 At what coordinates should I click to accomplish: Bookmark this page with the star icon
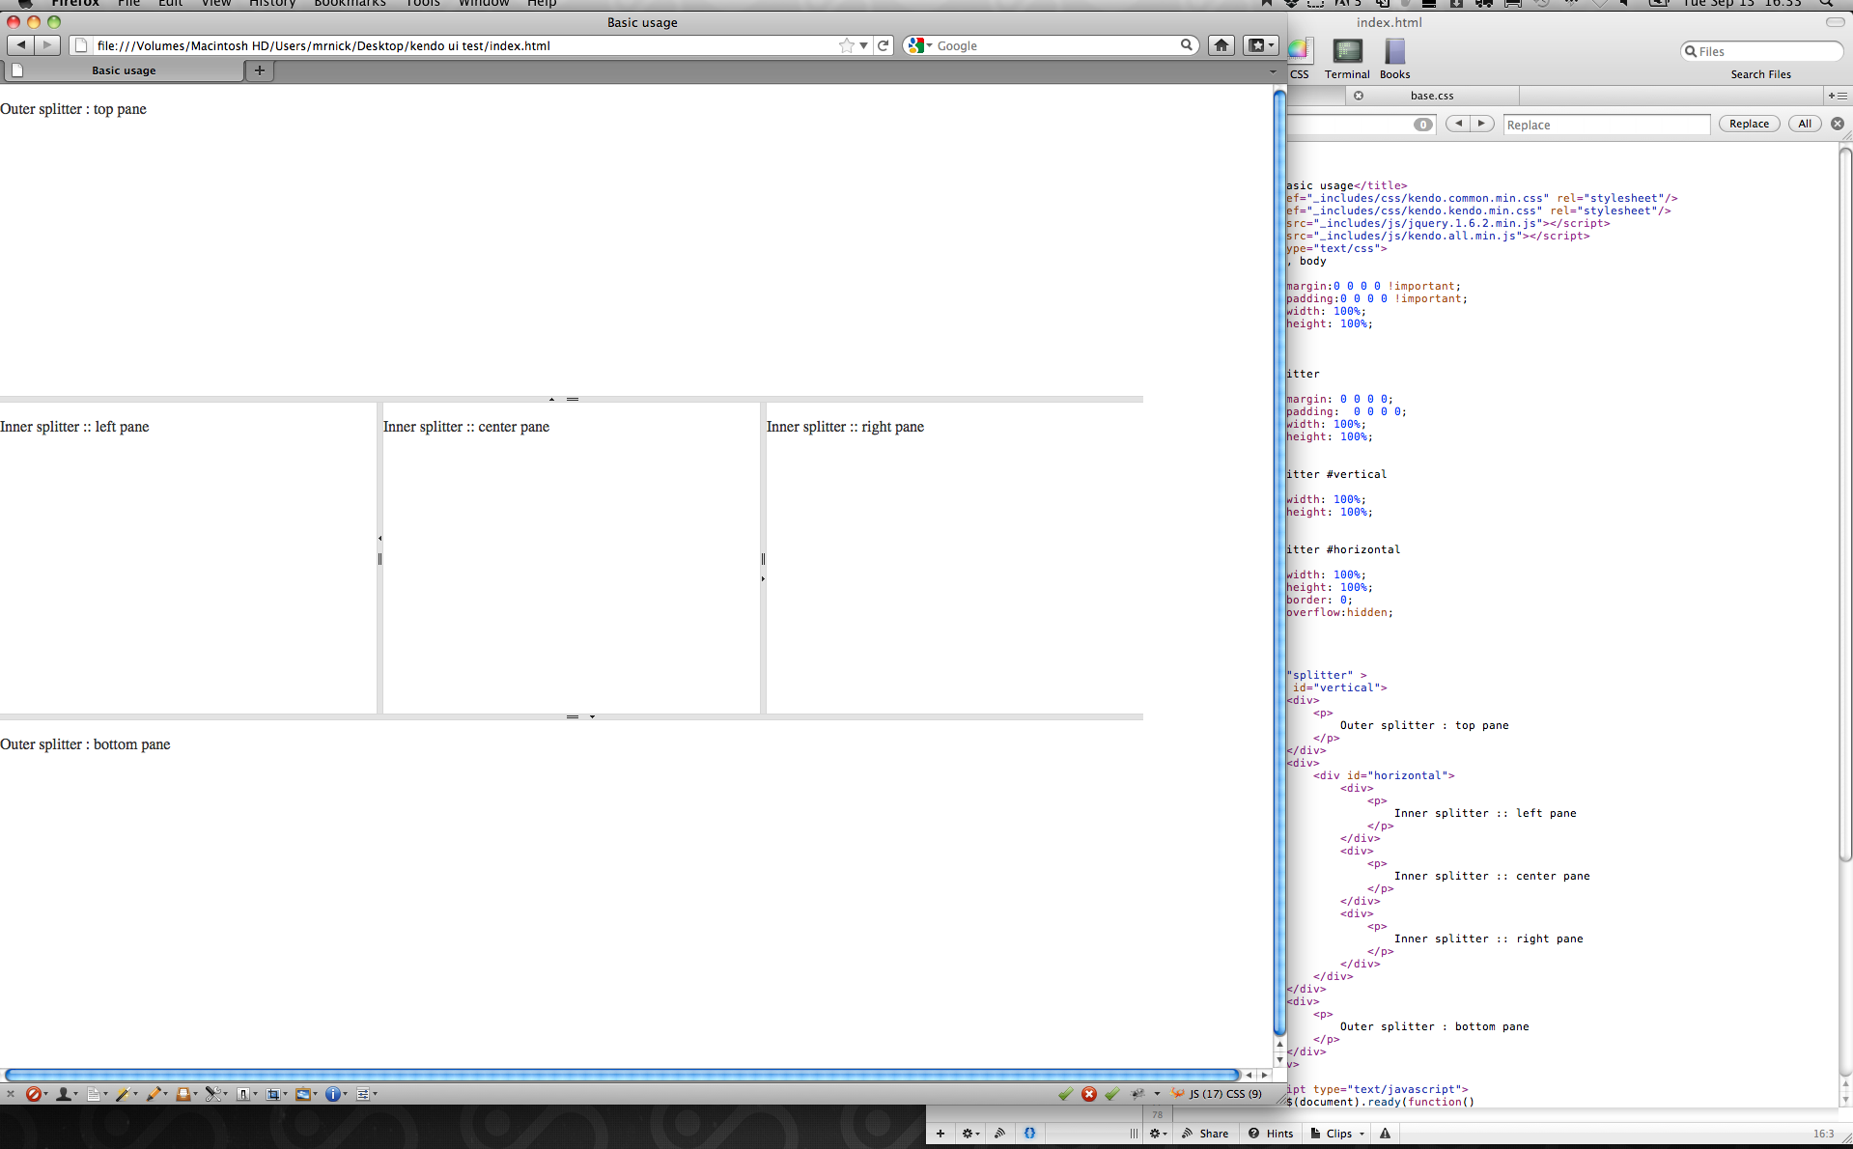[847, 45]
